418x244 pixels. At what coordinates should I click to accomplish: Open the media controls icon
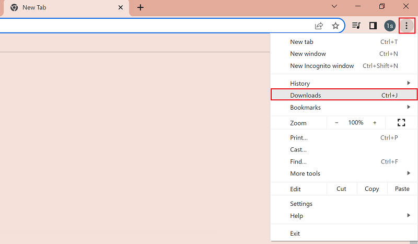(x=356, y=26)
